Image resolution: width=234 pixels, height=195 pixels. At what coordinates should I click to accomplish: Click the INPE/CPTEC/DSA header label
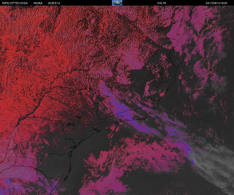[x=15, y=3]
